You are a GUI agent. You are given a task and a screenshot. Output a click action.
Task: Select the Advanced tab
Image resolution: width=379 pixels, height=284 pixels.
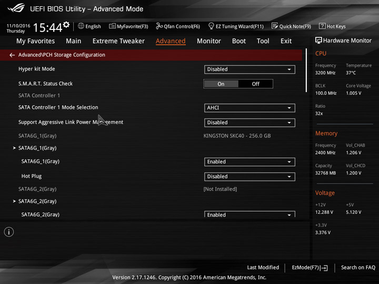(171, 41)
